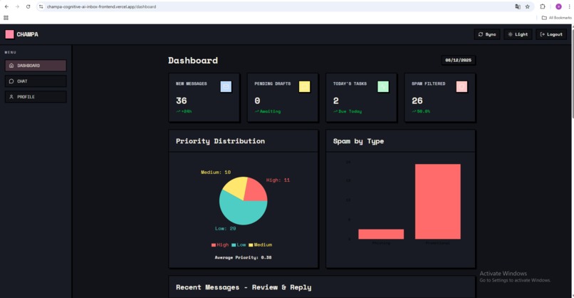Click the Medium legend entry

pos(260,245)
